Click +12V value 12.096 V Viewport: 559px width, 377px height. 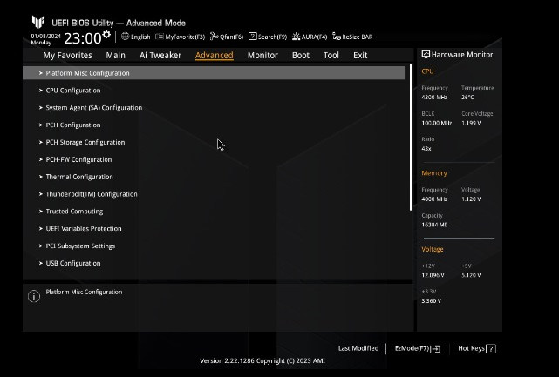point(433,275)
